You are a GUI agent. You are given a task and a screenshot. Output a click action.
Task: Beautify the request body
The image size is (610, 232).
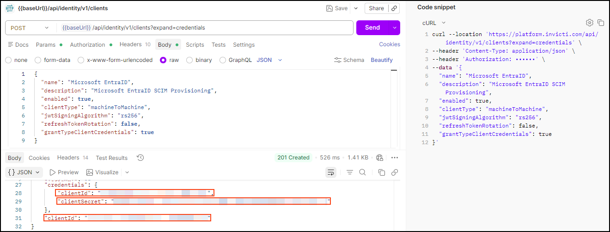coord(382,60)
